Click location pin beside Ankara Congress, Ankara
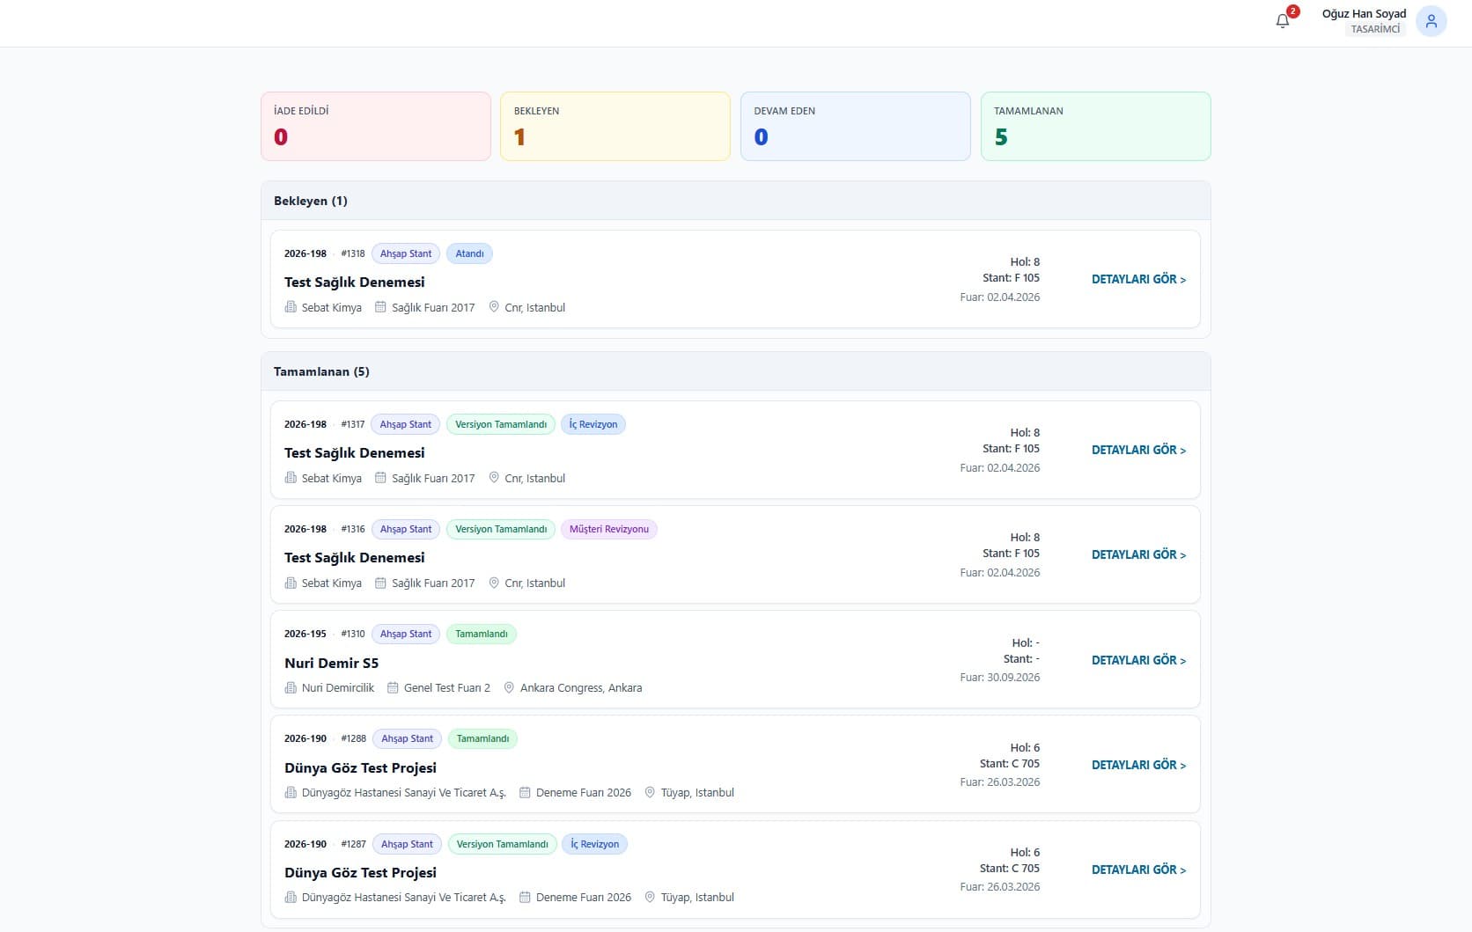 tap(509, 687)
